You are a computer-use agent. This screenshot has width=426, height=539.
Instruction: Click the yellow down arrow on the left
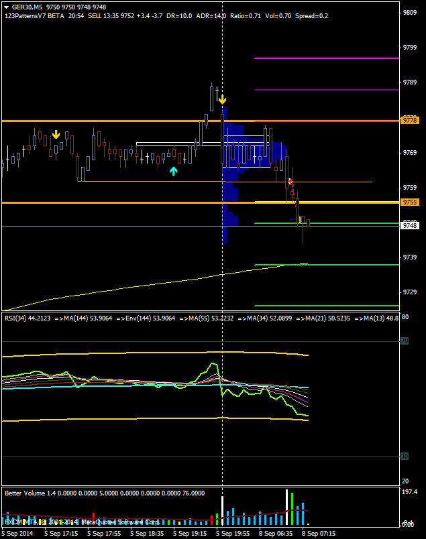point(56,135)
